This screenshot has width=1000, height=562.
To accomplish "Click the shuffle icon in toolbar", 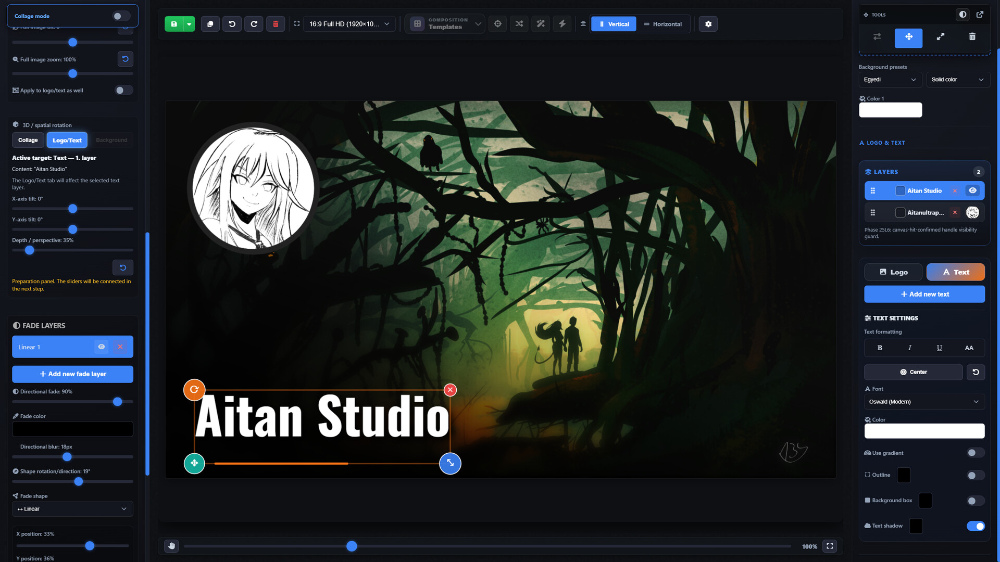I will point(519,24).
